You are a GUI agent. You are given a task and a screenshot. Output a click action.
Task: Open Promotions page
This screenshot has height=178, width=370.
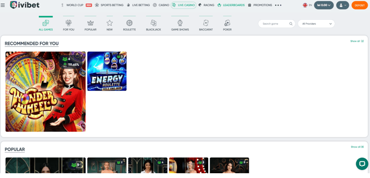click(263, 5)
